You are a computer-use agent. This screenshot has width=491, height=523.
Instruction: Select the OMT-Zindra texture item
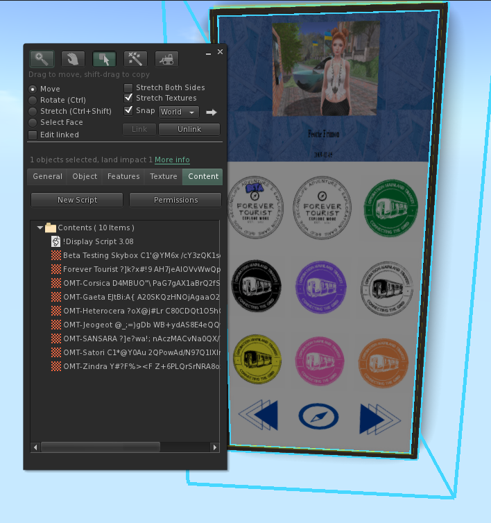click(135, 366)
